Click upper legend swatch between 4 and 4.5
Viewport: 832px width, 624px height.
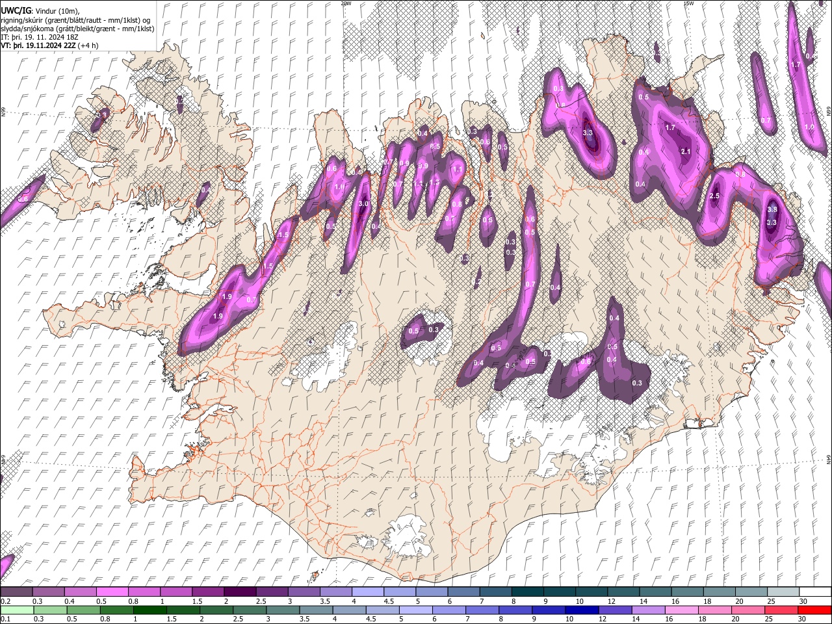(368, 592)
